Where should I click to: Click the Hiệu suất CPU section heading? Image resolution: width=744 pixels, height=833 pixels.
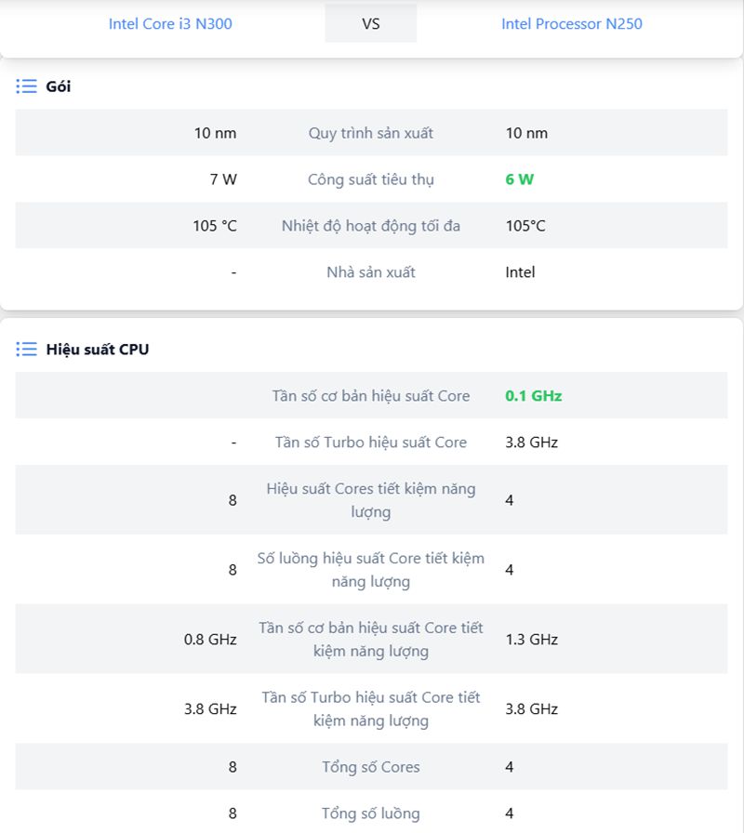tap(98, 350)
